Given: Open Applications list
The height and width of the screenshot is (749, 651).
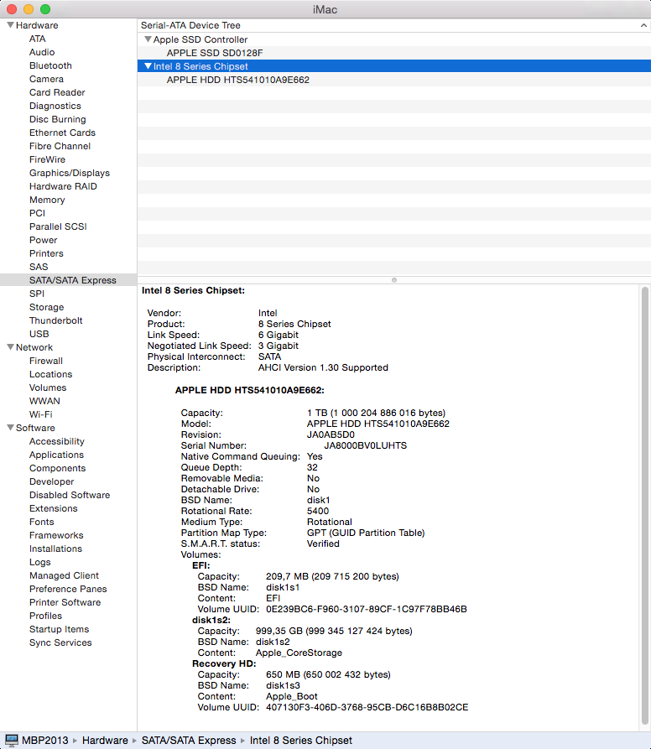Looking at the screenshot, I should click(56, 455).
